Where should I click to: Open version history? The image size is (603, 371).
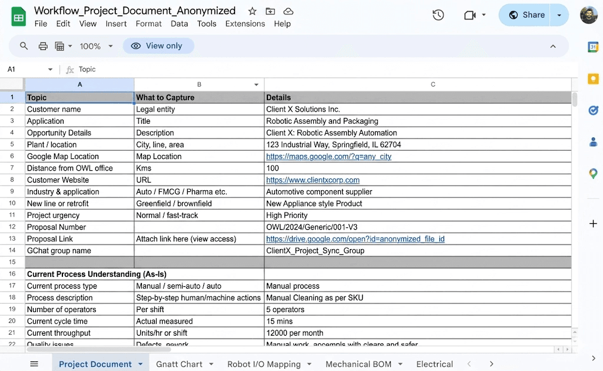(x=438, y=15)
